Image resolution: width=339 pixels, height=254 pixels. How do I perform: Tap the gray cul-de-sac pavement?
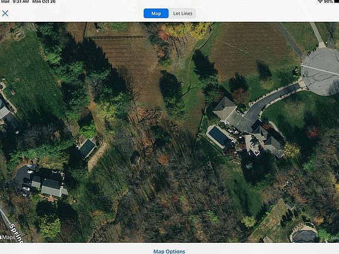pos(321,71)
